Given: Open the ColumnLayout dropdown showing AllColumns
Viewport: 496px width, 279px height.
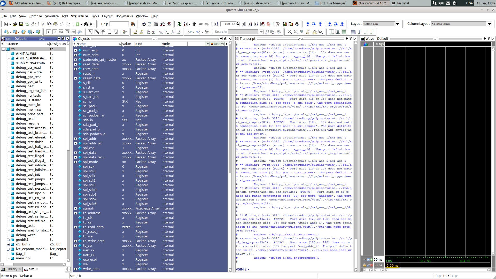Looking at the screenshot, I should click(490, 24).
